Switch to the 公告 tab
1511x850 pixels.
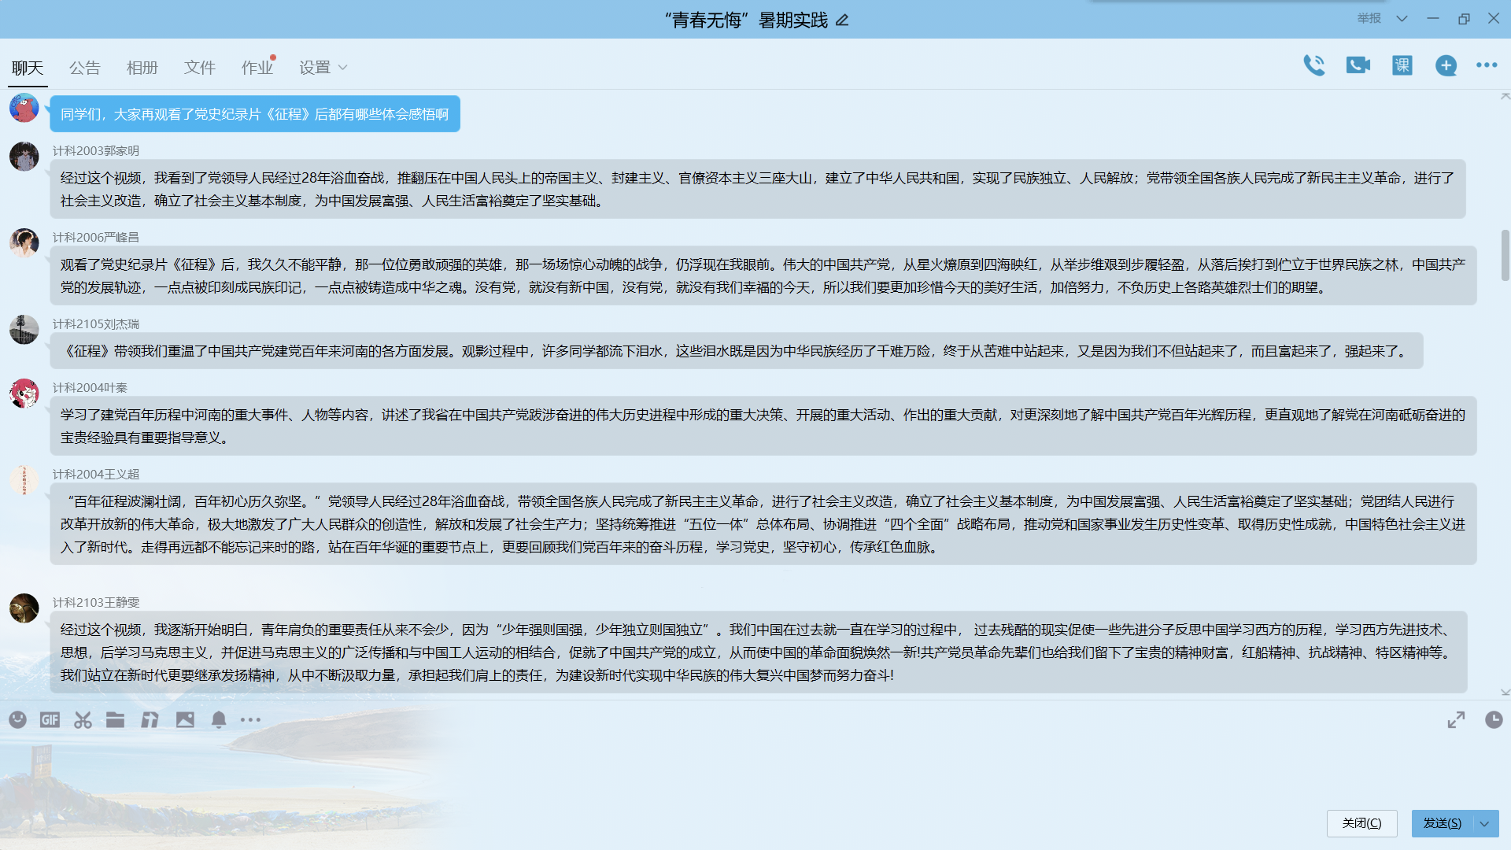(x=84, y=68)
